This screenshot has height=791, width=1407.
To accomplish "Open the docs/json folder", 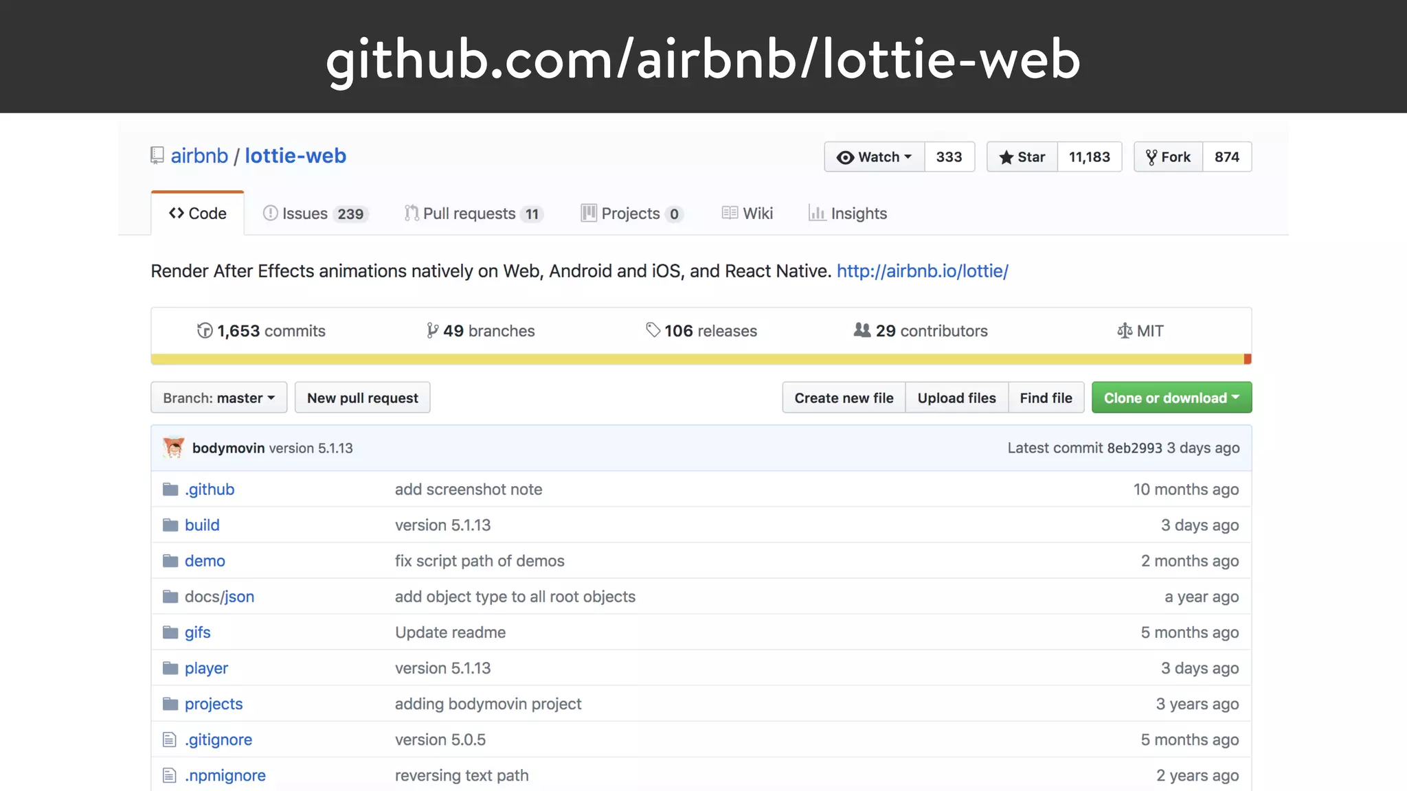I will (219, 597).
